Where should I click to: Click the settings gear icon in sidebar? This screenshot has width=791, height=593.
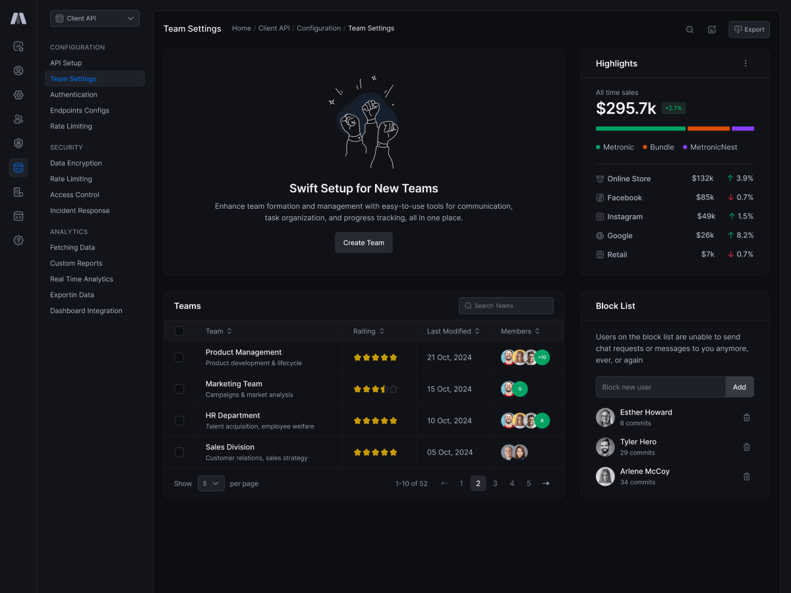click(x=18, y=94)
